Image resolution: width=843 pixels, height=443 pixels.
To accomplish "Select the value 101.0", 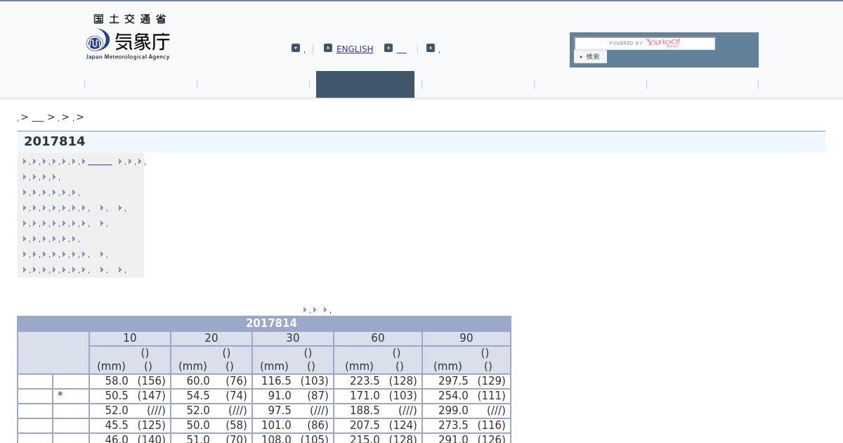I will [276, 425].
